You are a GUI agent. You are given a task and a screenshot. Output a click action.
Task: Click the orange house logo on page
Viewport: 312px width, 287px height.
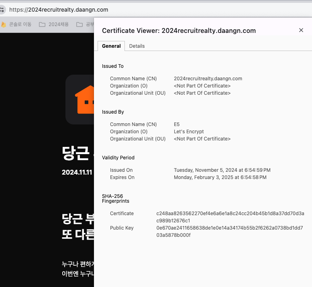pyautogui.click(x=84, y=100)
